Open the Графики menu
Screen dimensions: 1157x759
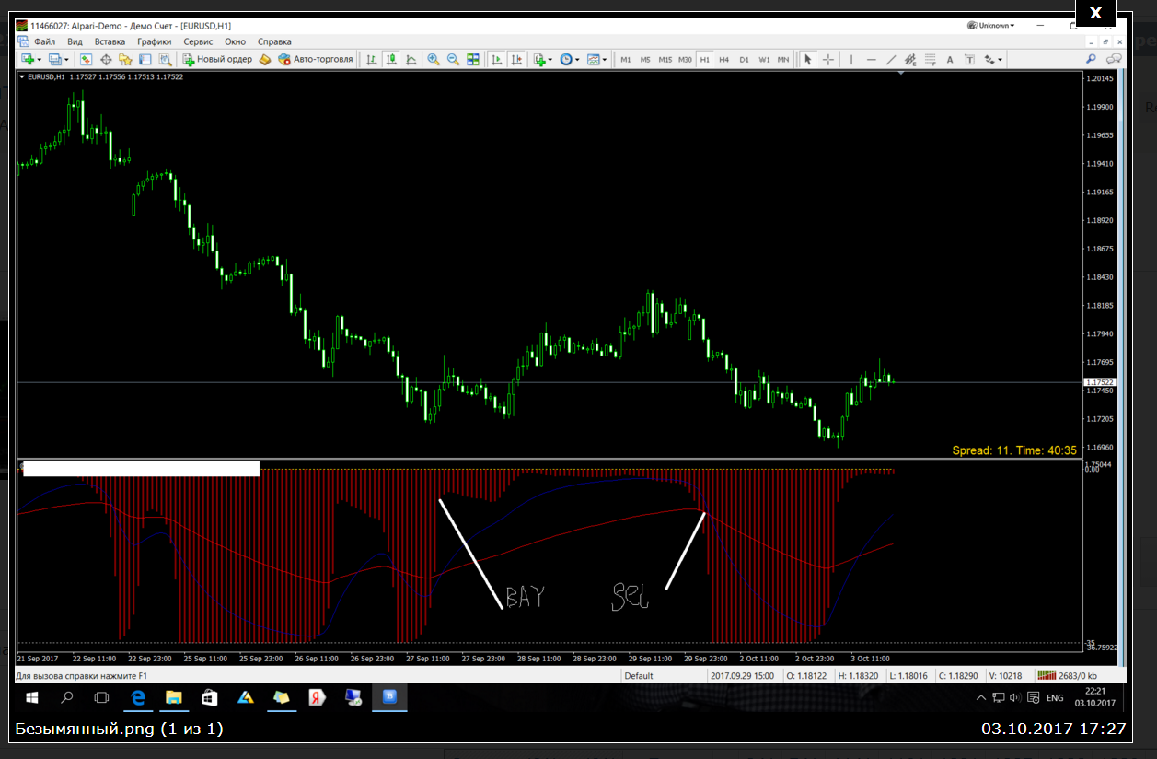(x=155, y=41)
